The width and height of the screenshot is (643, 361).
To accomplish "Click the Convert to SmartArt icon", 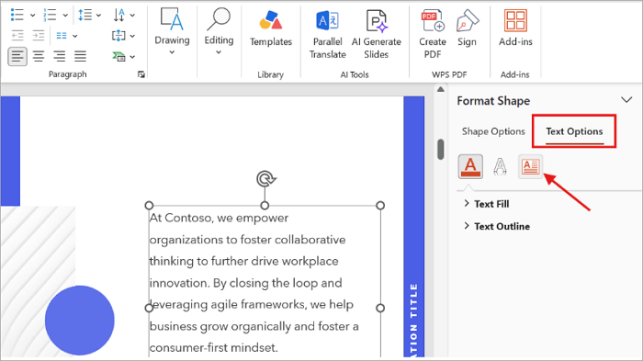I will [118, 57].
